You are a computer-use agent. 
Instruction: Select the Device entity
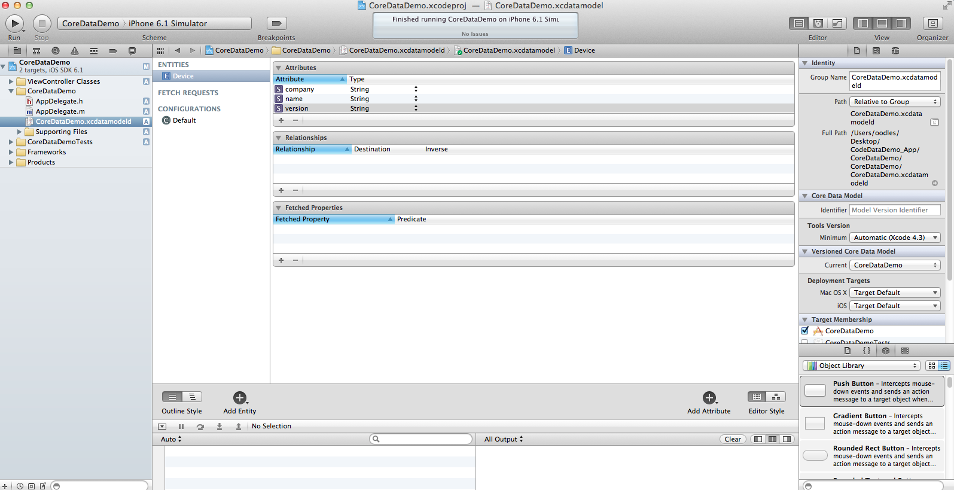tap(211, 76)
